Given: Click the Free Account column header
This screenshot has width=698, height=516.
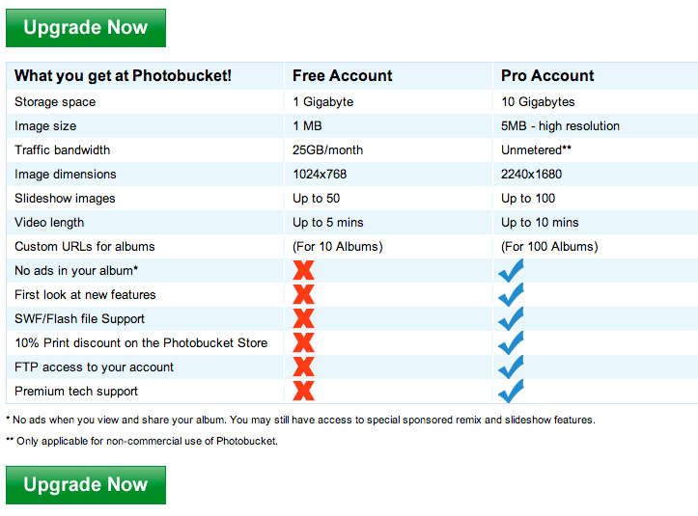Looking at the screenshot, I should pos(343,76).
